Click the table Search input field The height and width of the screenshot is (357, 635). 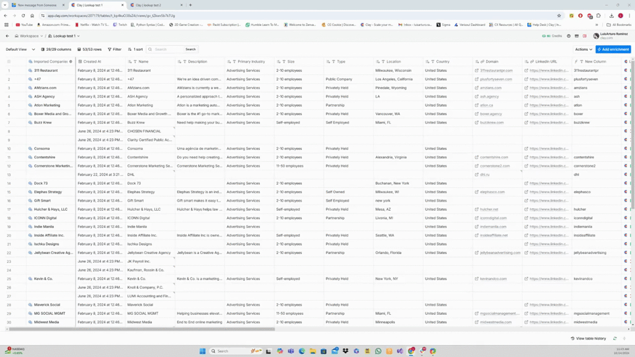pyautogui.click(x=167, y=50)
